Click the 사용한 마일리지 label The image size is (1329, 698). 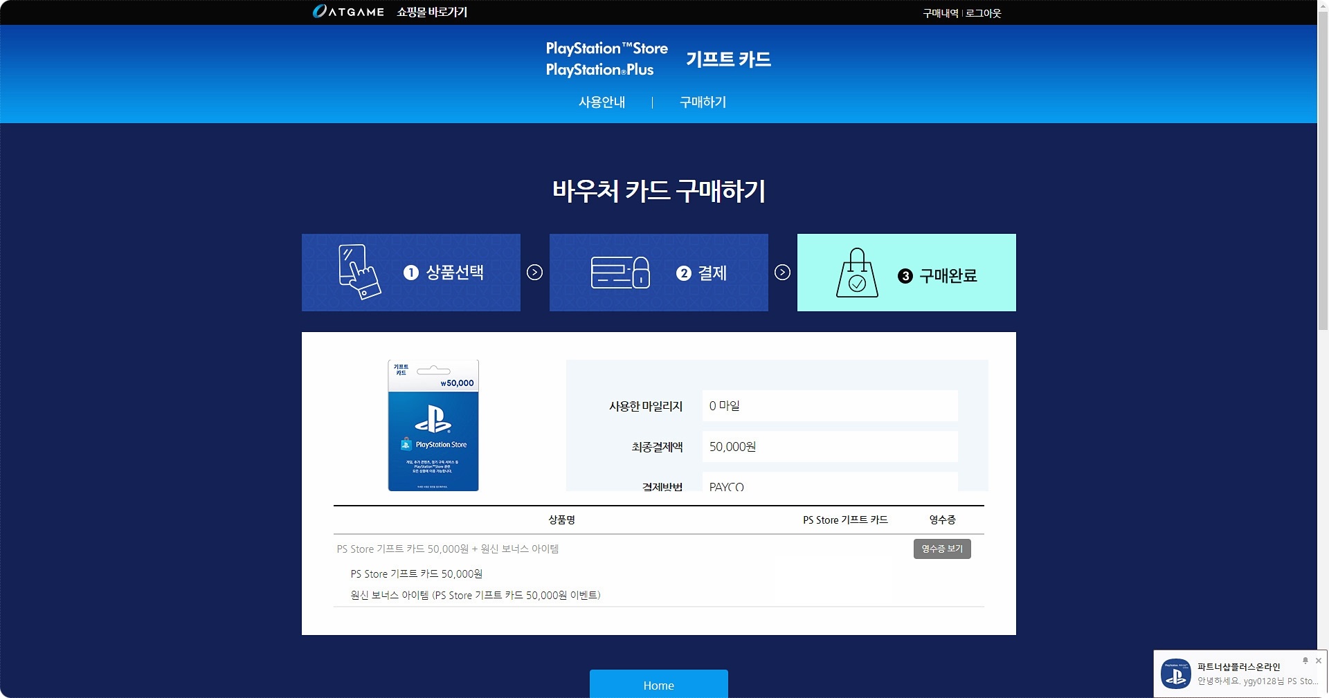point(646,407)
